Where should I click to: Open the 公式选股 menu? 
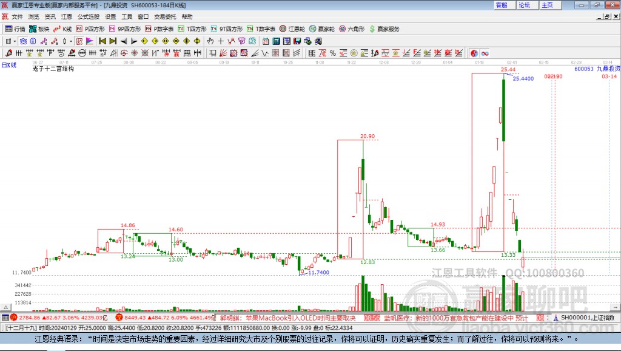(89, 16)
